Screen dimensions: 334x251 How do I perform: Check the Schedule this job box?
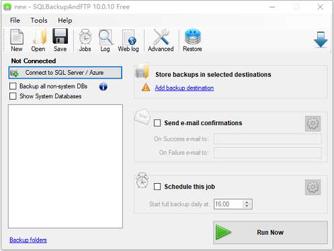(157, 186)
